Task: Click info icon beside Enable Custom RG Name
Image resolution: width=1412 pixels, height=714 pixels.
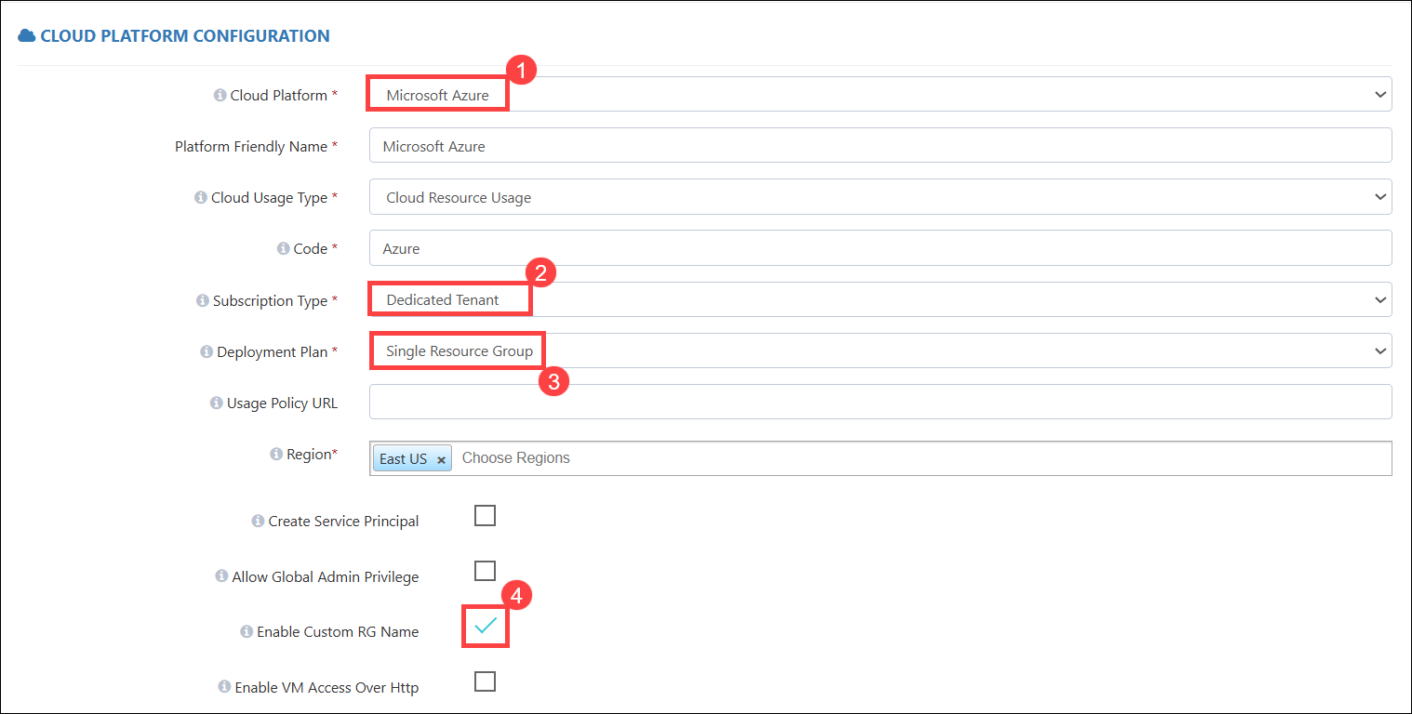Action: [x=246, y=632]
